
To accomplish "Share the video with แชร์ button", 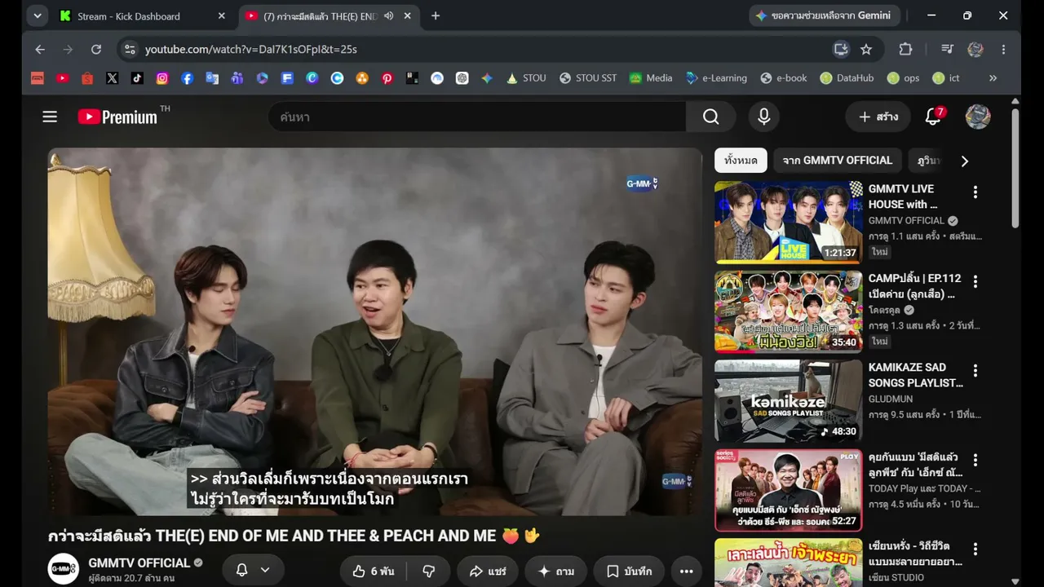I will 488,571.
